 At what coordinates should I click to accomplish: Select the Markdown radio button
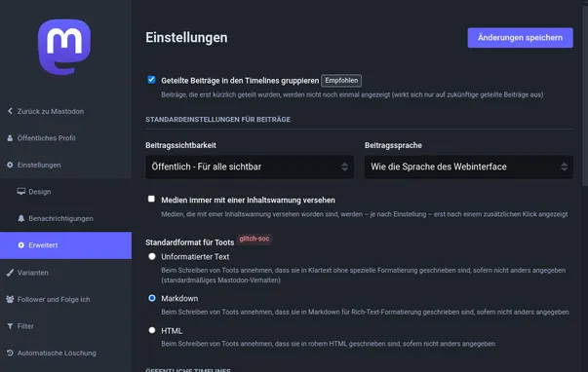(152, 298)
